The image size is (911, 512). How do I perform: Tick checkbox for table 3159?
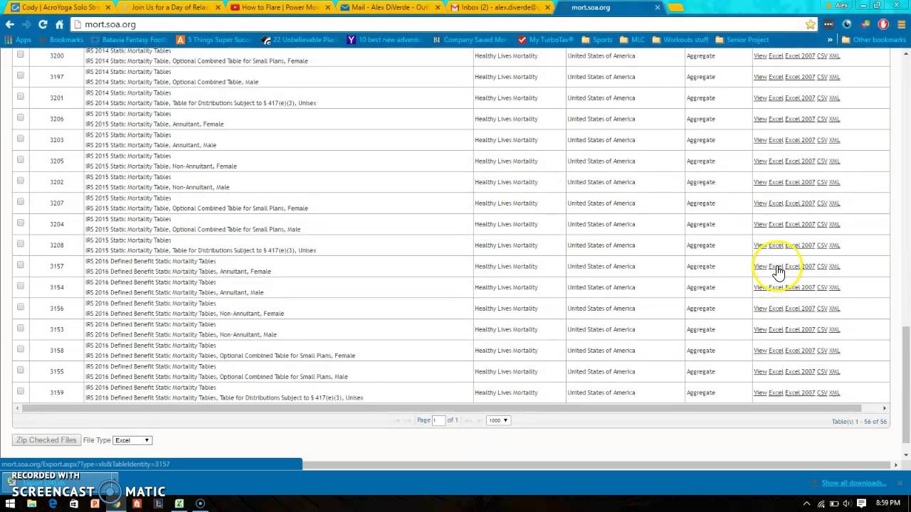coord(20,391)
